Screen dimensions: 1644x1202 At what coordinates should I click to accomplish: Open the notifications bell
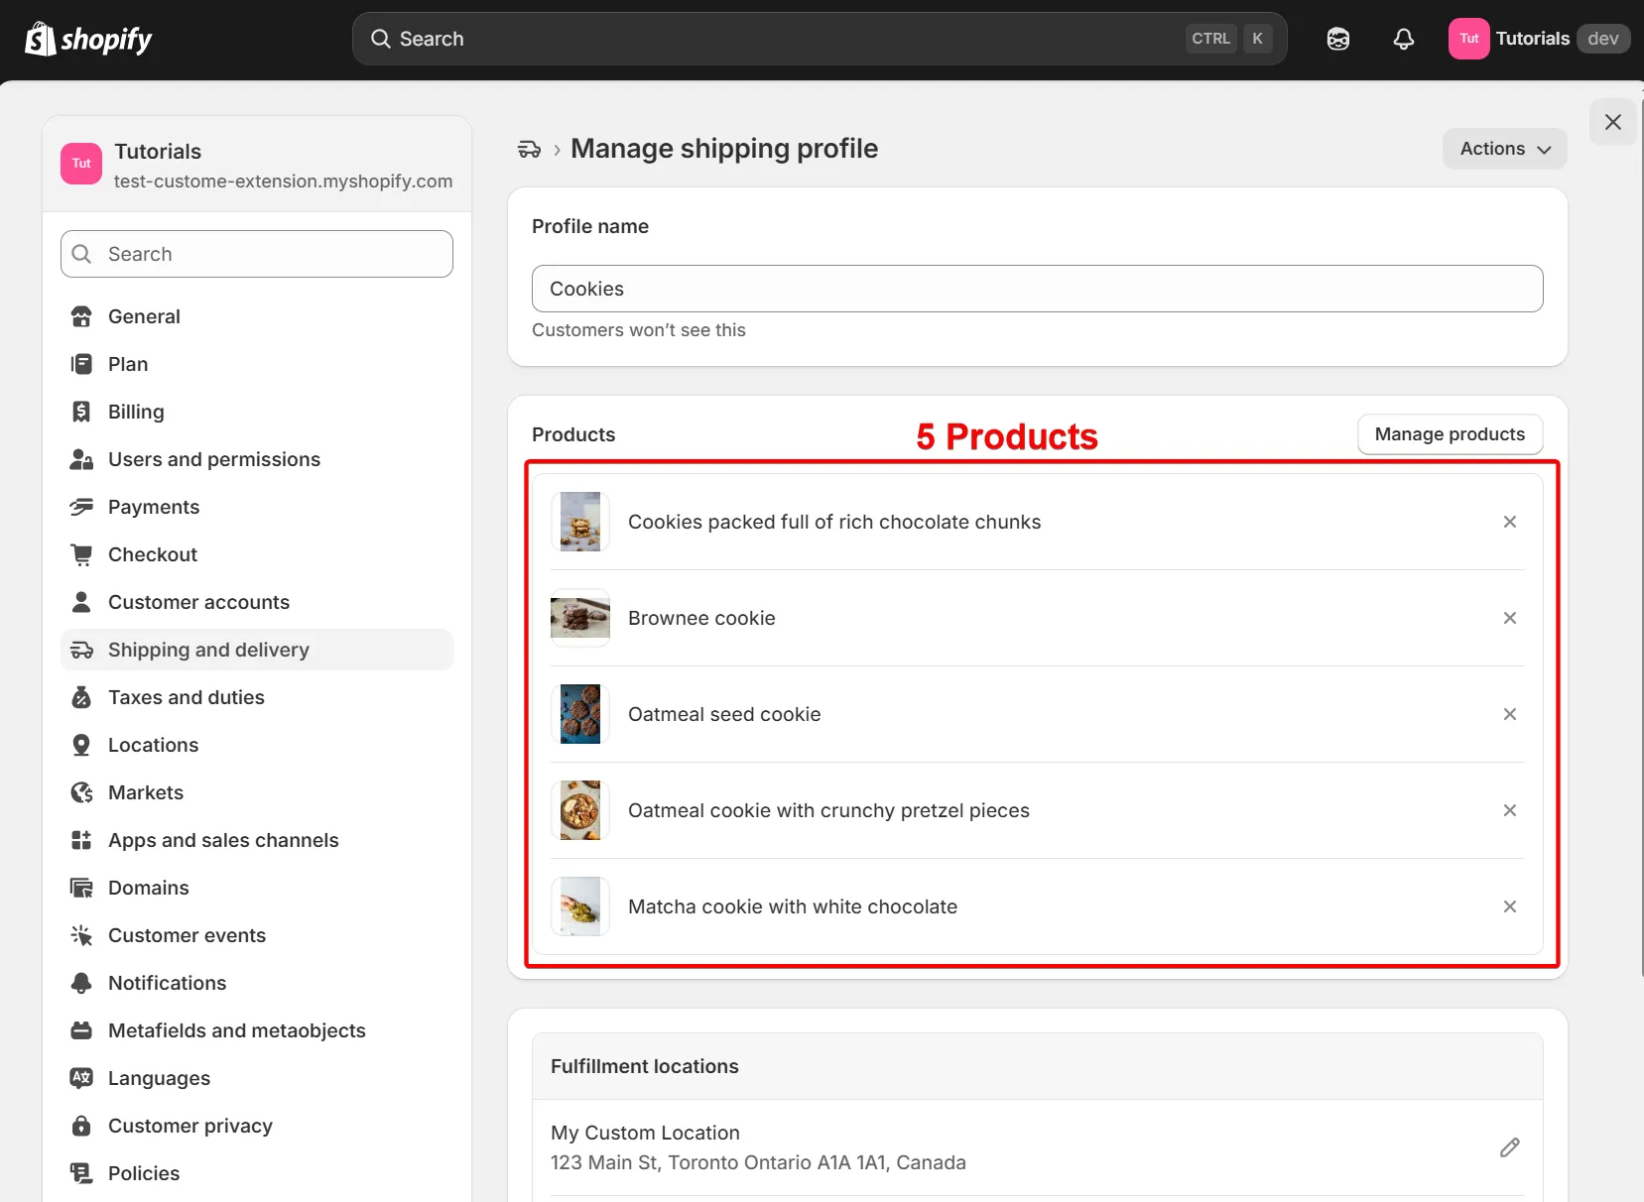tap(1403, 39)
